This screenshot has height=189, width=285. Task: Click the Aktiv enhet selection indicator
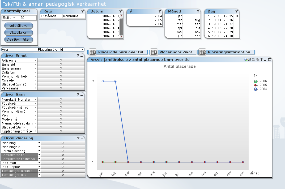[x=61, y=60]
